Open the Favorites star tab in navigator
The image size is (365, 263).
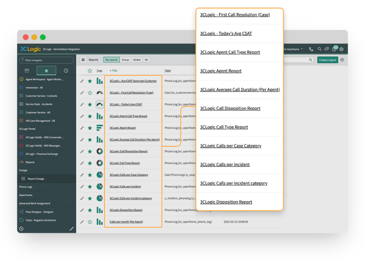coord(46,71)
